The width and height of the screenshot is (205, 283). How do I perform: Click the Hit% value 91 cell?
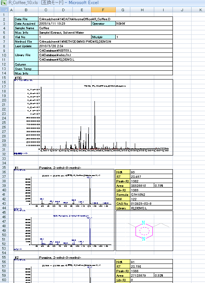(151, 262)
